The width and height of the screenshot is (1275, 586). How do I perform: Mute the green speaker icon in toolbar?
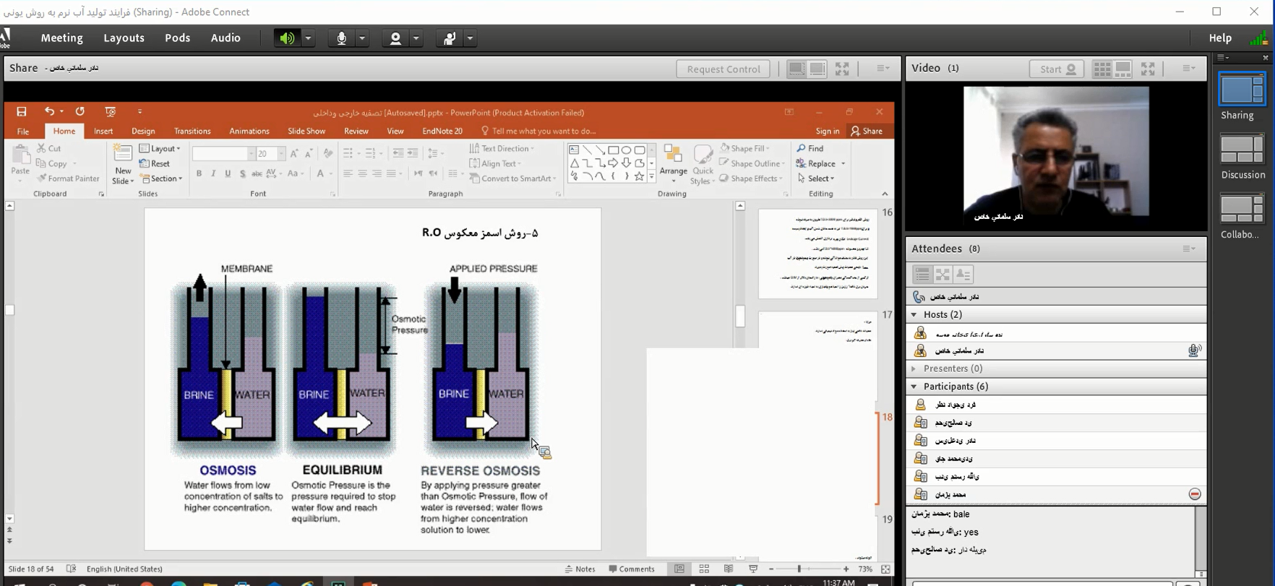[287, 38]
